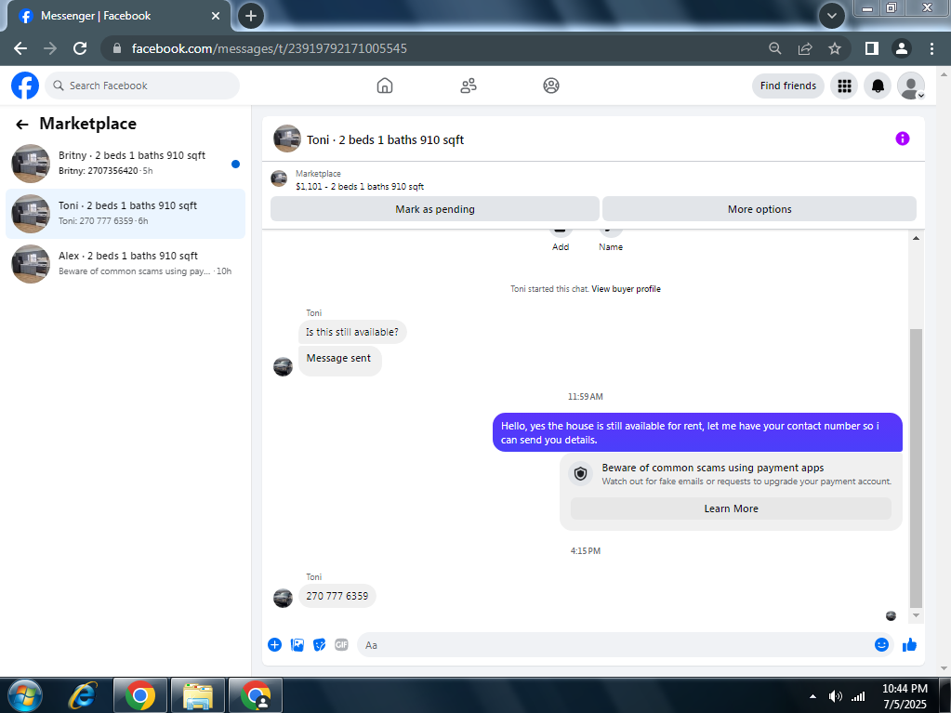Click the chat scrollbar thumb
This screenshot has height=713, width=951.
click(x=916, y=468)
